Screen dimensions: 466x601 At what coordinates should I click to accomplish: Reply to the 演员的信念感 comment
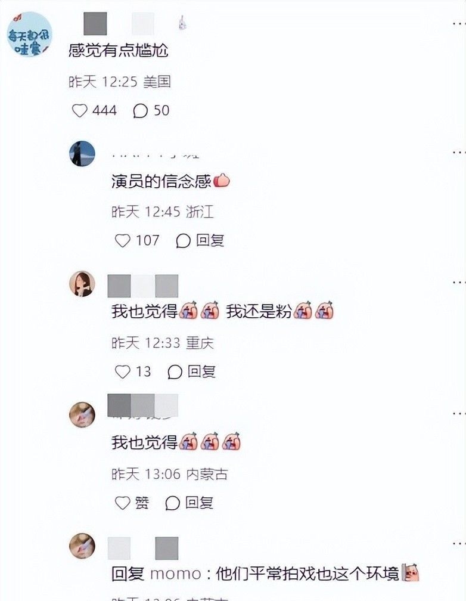point(200,241)
